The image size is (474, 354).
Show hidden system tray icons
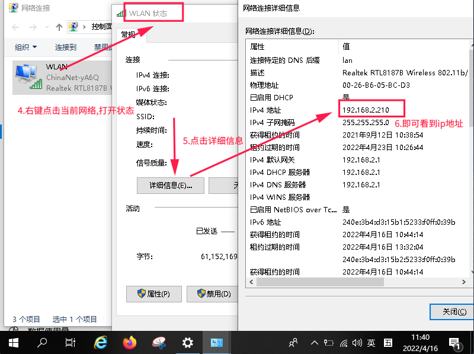pyautogui.click(x=315, y=343)
